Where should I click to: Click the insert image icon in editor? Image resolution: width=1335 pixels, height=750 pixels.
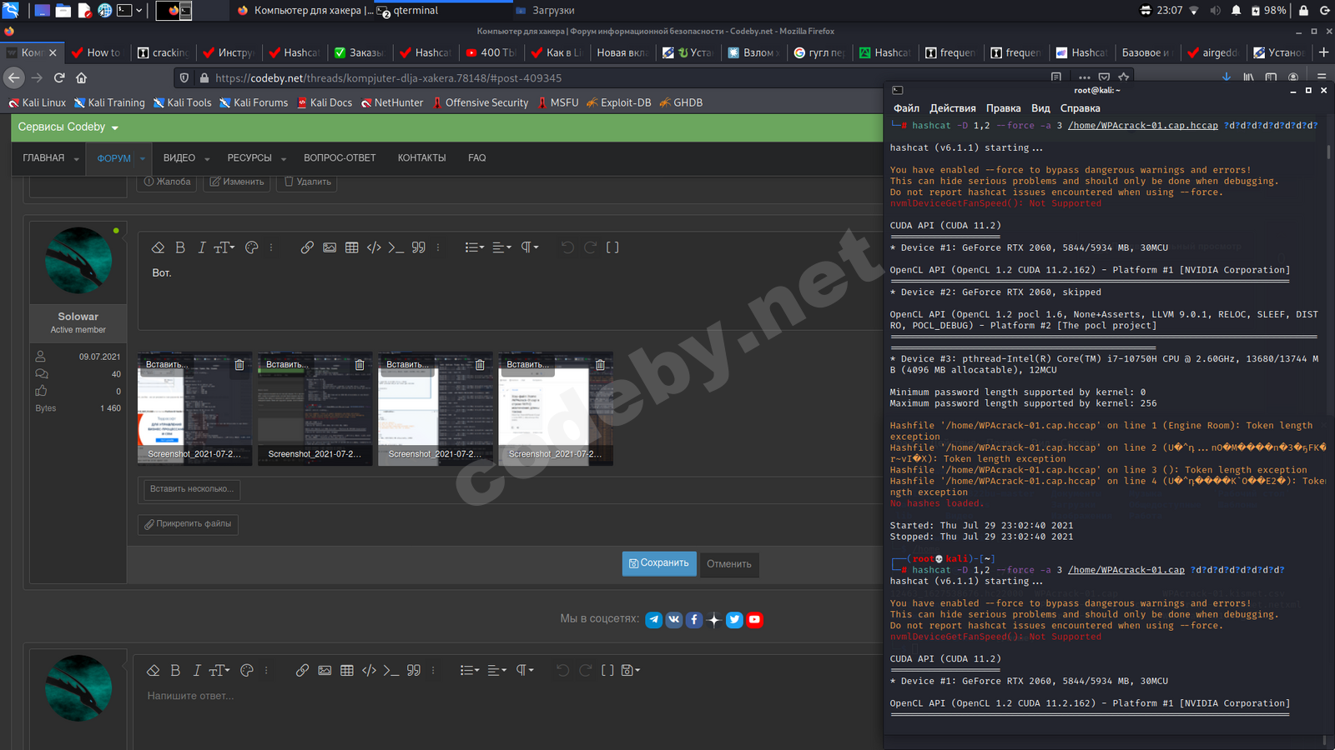click(330, 247)
